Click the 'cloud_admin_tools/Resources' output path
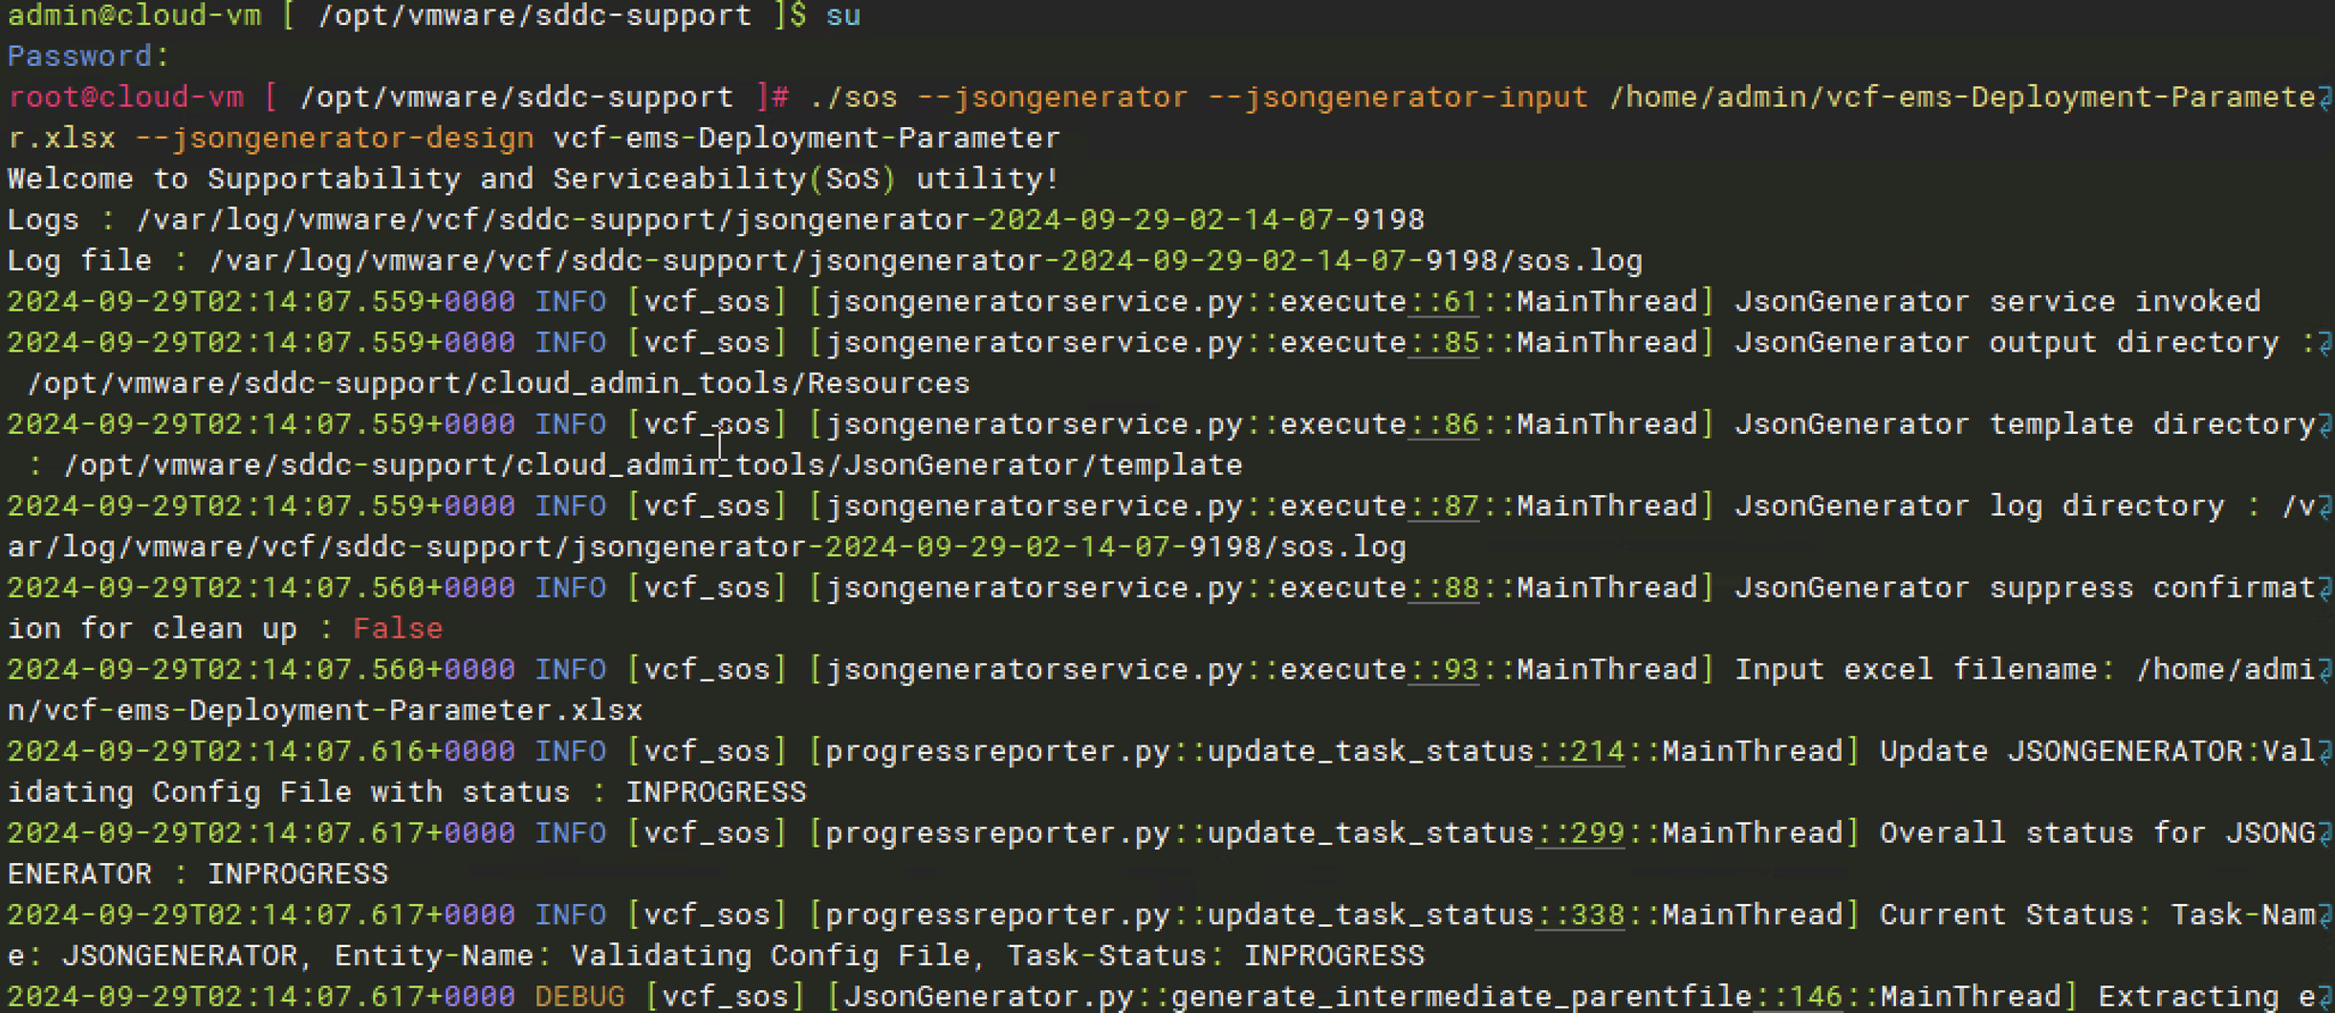This screenshot has height=1013, width=2335. point(724,384)
